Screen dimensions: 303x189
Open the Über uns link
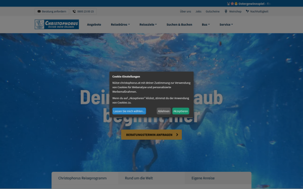pos(185,12)
